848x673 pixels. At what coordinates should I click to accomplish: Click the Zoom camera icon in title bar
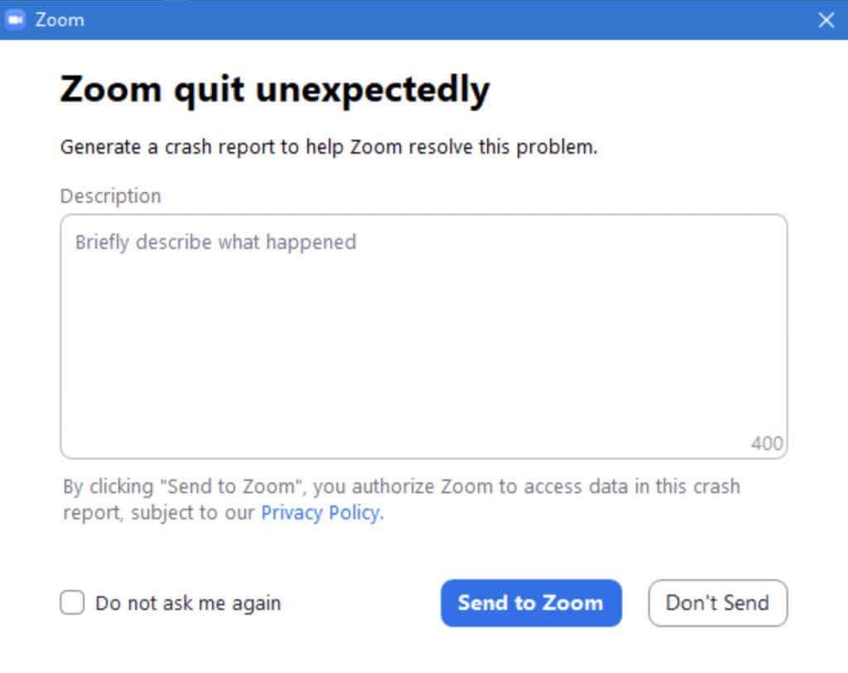16,20
